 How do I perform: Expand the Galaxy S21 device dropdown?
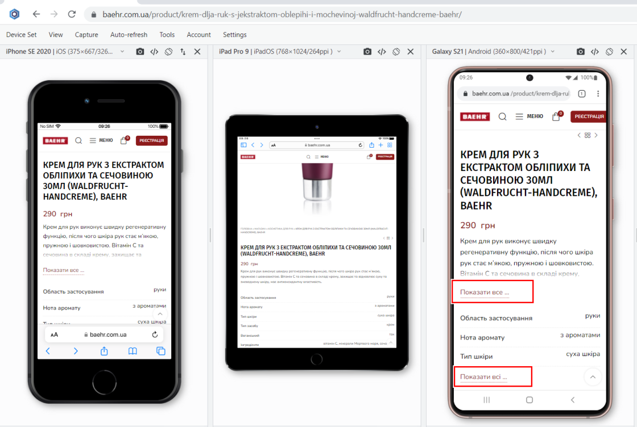click(552, 52)
